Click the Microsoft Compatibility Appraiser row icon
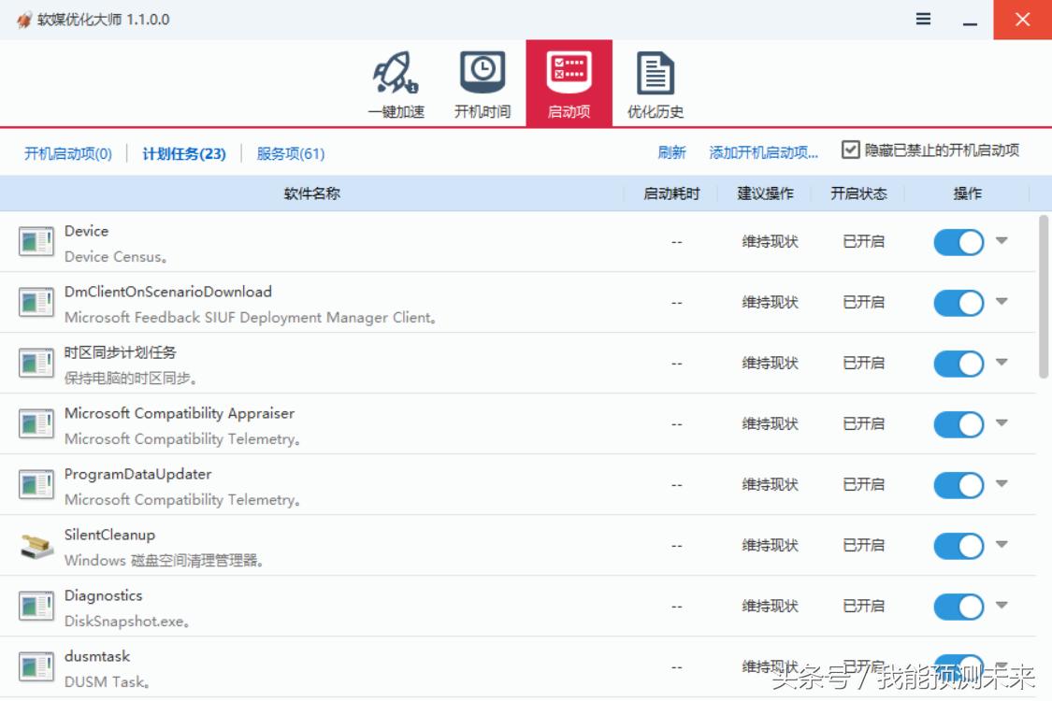The image size is (1052, 701). tap(35, 423)
